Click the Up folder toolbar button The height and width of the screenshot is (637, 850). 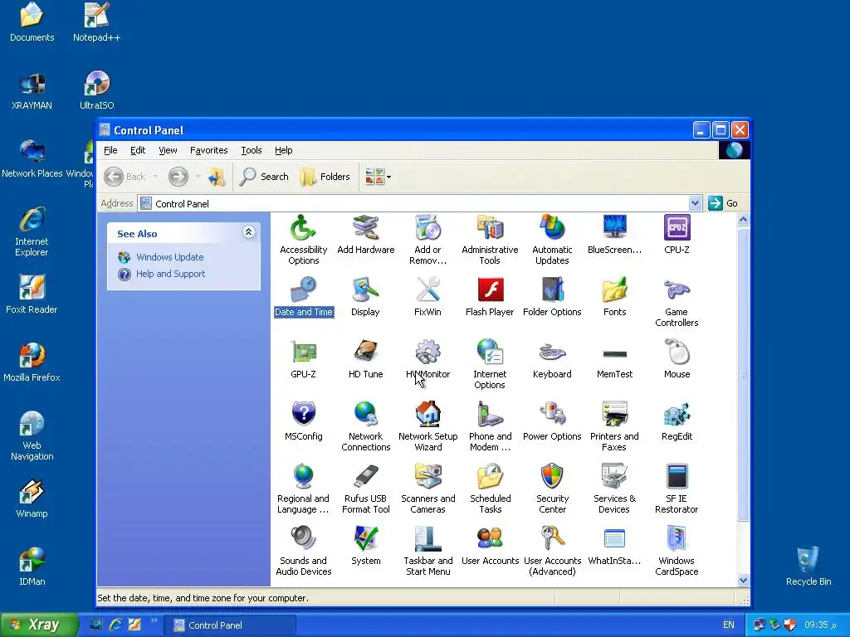[217, 177]
